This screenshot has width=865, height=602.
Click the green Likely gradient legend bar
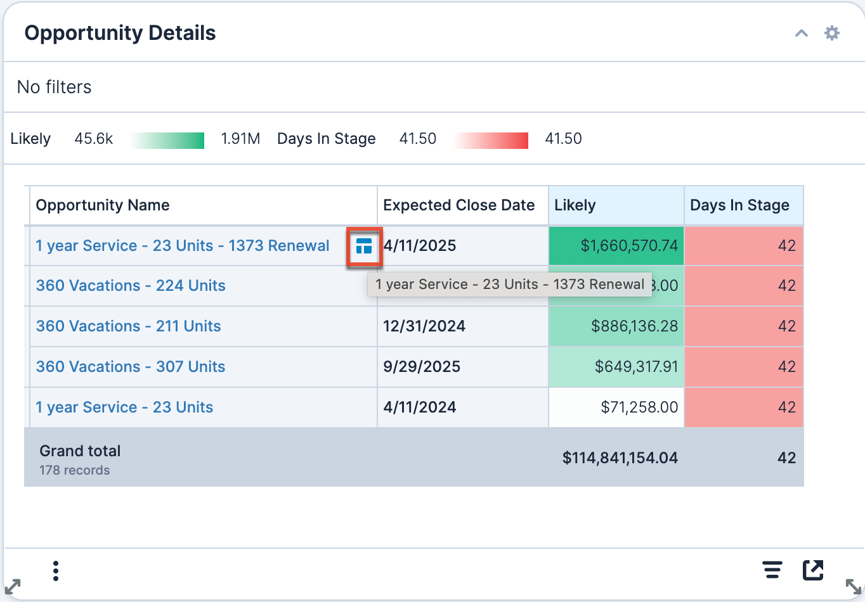click(168, 140)
